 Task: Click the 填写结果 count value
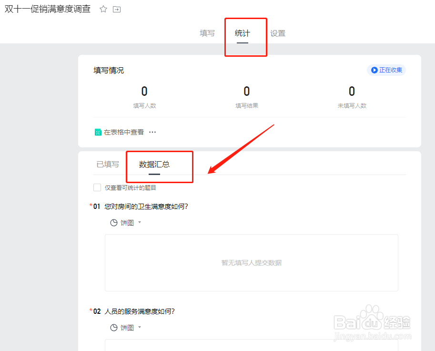click(247, 91)
